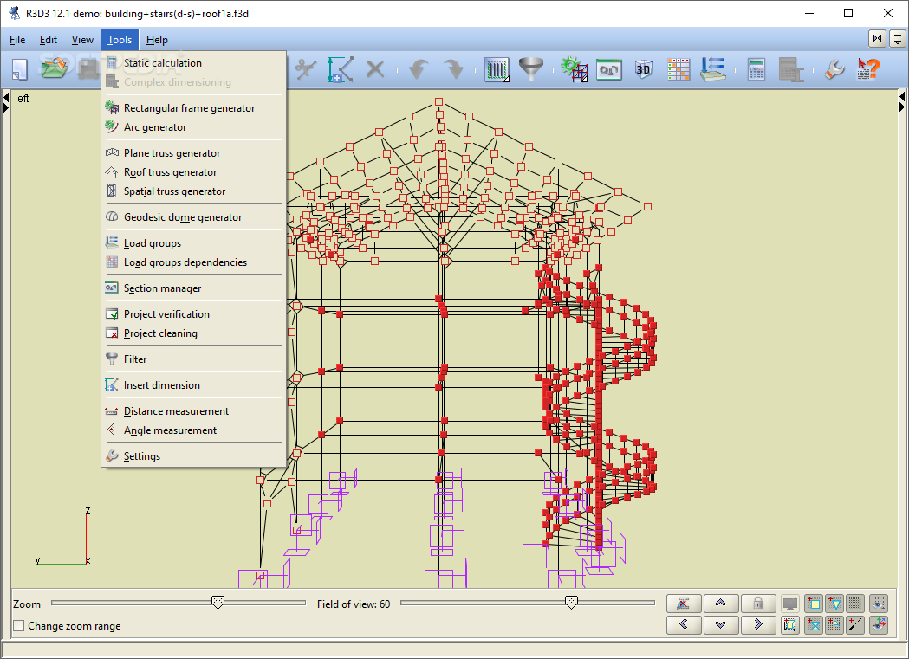Click the Filter funnel toolbar icon
This screenshot has height=659, width=909.
(x=531, y=69)
